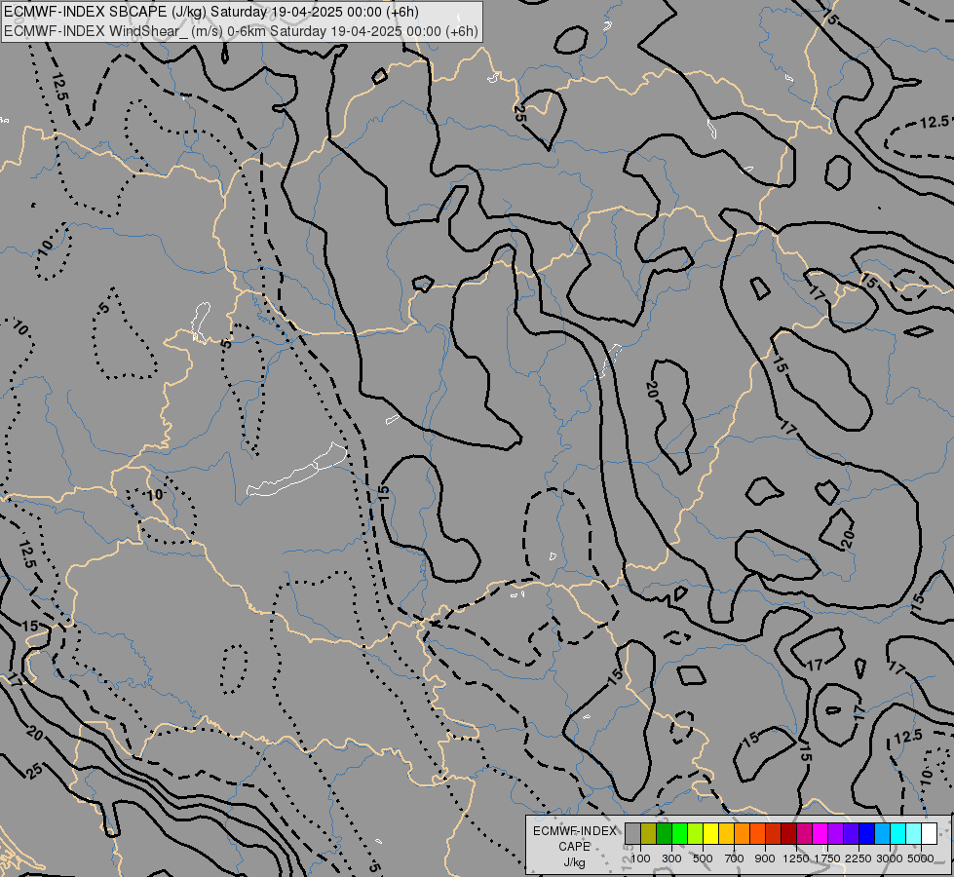Click the legend value label 1250
Viewport: 954px width, 877px height.
pyautogui.click(x=796, y=858)
